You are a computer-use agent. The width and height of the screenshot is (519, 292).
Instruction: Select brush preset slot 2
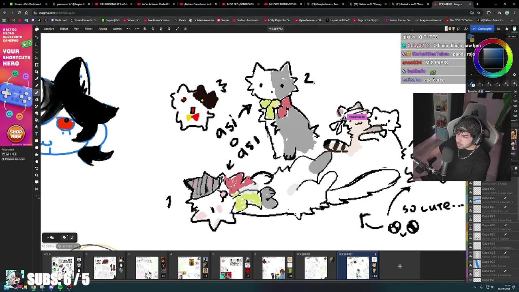(x=481, y=84)
